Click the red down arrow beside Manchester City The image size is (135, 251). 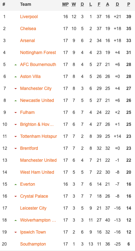16,89
